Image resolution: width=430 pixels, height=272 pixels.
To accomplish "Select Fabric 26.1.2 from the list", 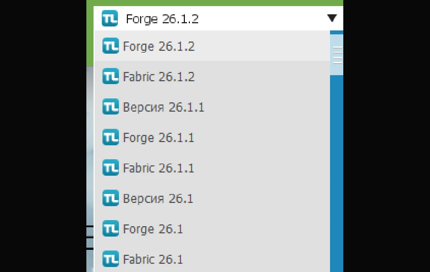I will click(x=212, y=77).
